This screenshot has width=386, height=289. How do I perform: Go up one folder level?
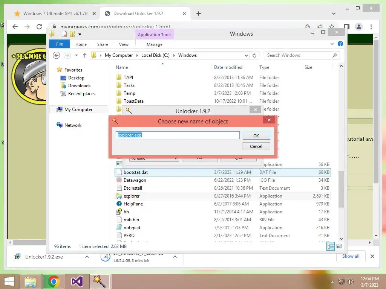pos(85,55)
